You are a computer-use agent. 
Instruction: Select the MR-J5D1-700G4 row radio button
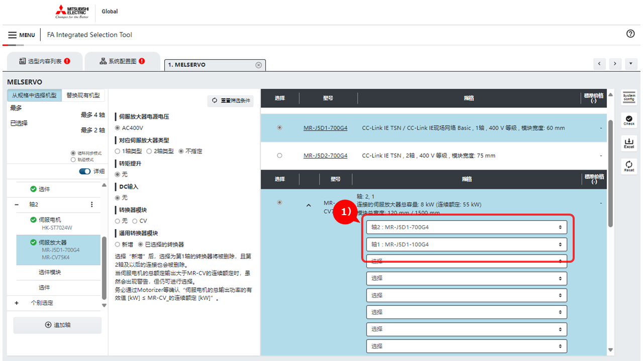280,128
